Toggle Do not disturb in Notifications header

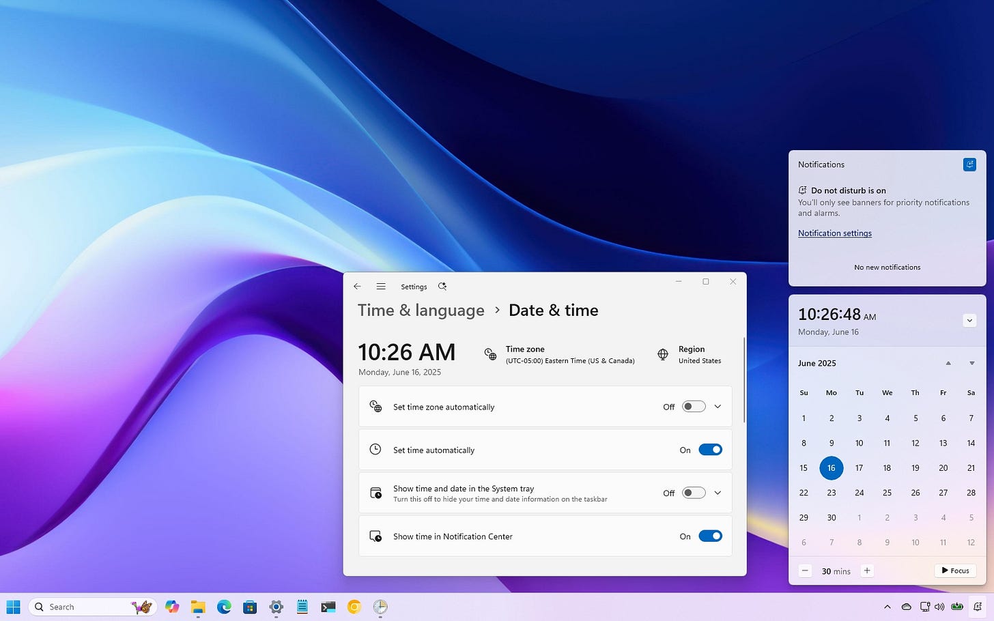969,164
